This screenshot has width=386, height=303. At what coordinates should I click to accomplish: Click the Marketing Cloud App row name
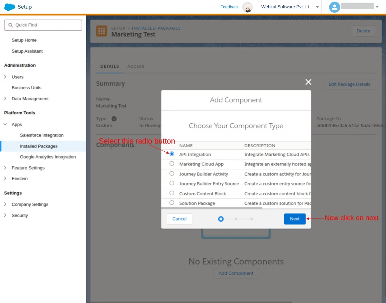pos(201,164)
